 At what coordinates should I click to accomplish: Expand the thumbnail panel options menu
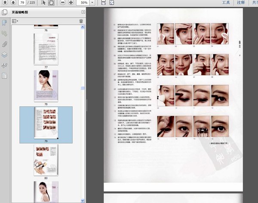pyautogui.click(x=15, y=21)
